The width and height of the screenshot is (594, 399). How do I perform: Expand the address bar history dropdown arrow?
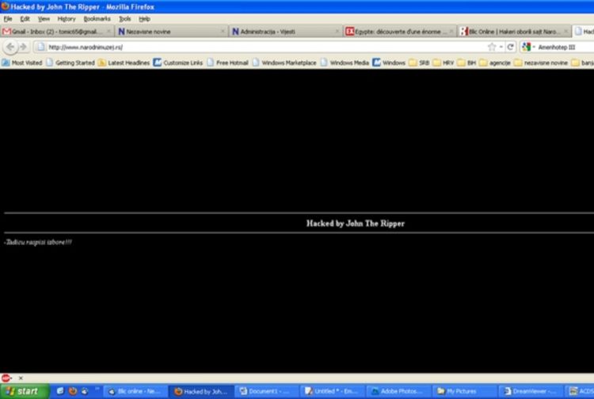pos(501,47)
